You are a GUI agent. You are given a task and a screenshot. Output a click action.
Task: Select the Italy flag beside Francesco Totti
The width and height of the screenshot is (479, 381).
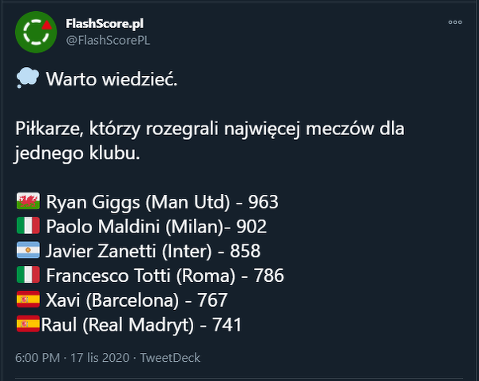point(28,276)
